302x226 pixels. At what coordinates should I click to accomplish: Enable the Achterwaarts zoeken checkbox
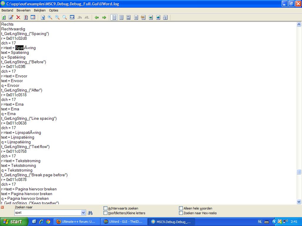106,208
